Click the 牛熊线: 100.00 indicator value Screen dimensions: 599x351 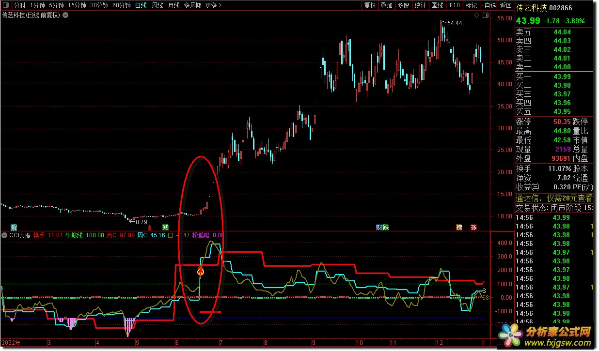coord(85,235)
